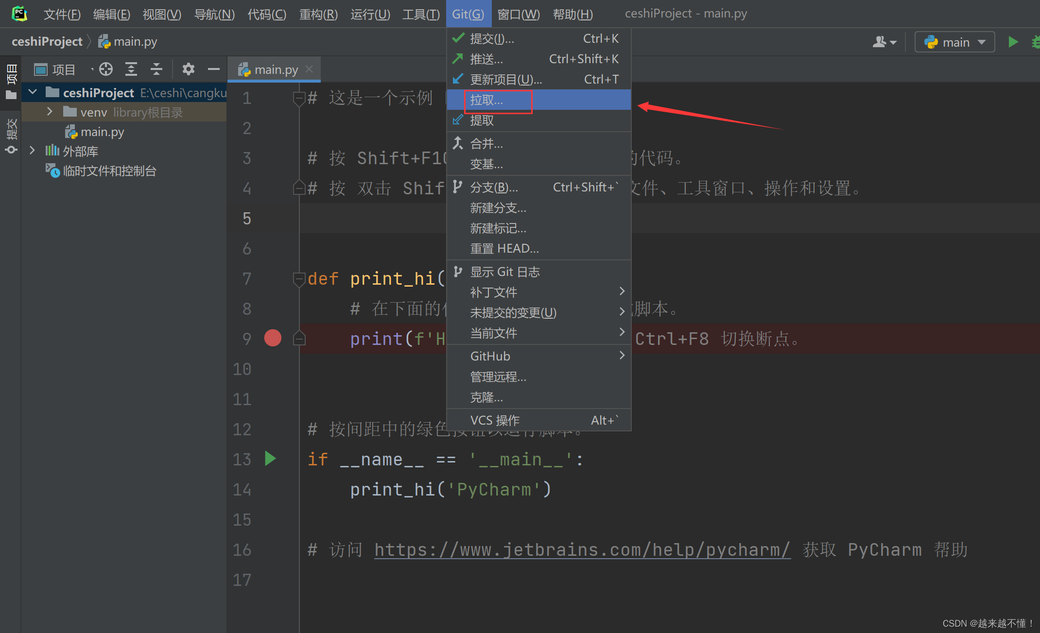Open the 视图(V) menu
The width and height of the screenshot is (1040, 633).
[162, 14]
